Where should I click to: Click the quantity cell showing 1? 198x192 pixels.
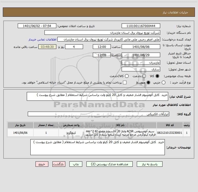(46, 133)
